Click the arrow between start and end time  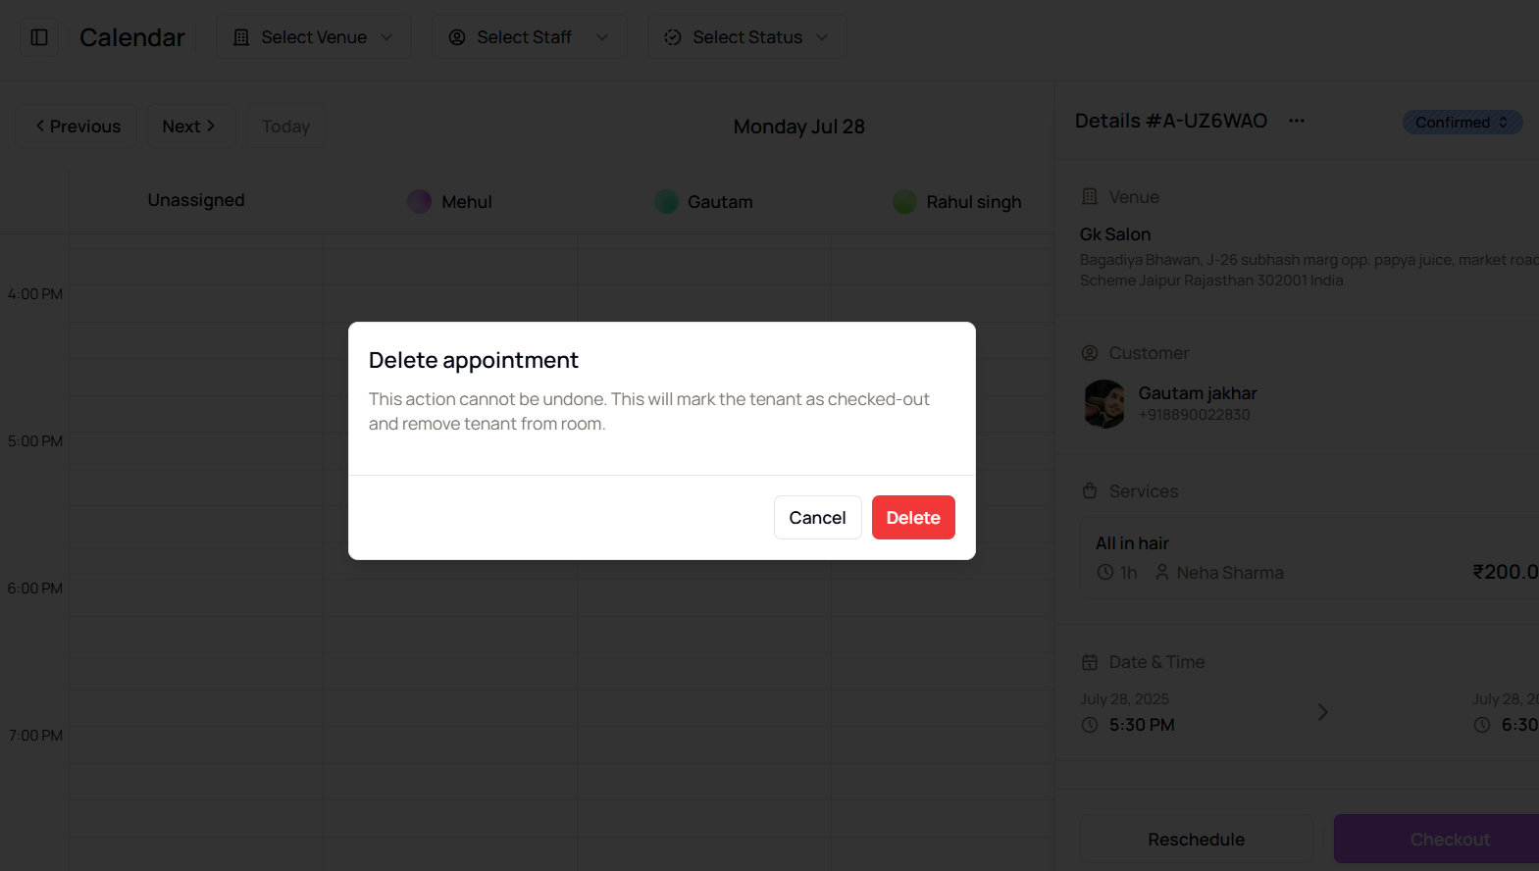[1322, 712]
